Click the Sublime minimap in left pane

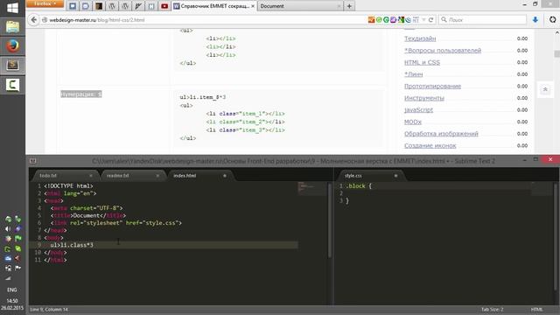[x=311, y=188]
